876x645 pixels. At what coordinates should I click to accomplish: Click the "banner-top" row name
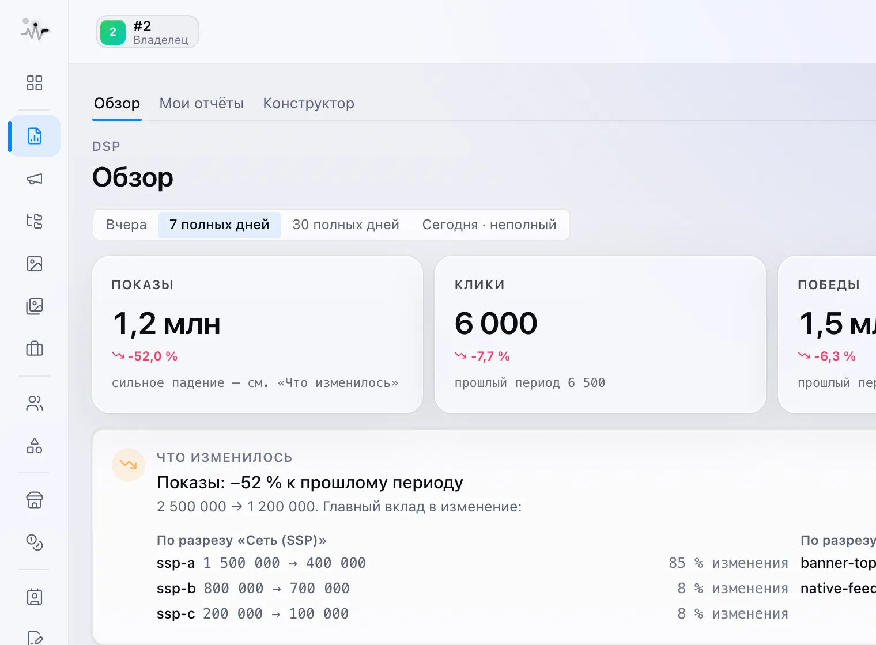pos(838,563)
